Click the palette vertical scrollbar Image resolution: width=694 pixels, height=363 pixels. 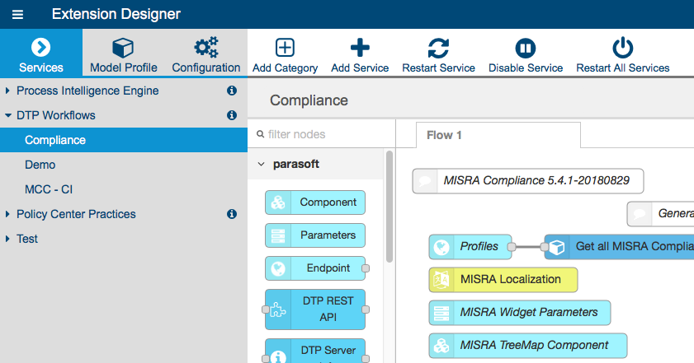(x=389, y=207)
